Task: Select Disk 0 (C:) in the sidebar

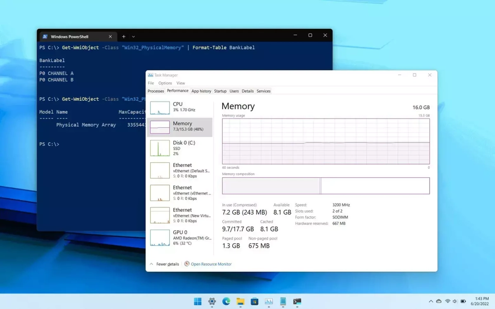Action: tap(180, 148)
